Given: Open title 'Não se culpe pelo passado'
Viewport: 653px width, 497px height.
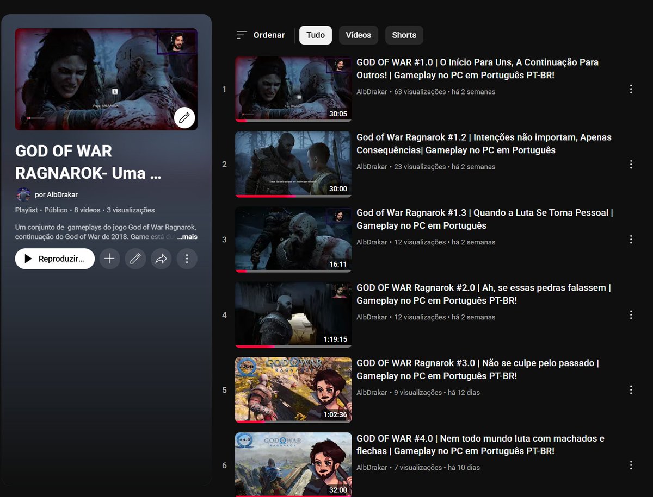Looking at the screenshot, I should [x=478, y=369].
